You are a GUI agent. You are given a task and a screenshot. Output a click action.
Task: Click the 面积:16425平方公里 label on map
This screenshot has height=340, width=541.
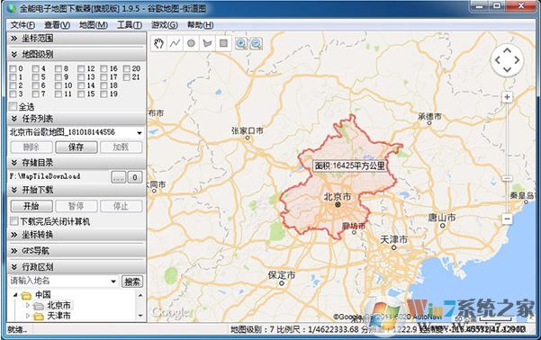tap(349, 166)
